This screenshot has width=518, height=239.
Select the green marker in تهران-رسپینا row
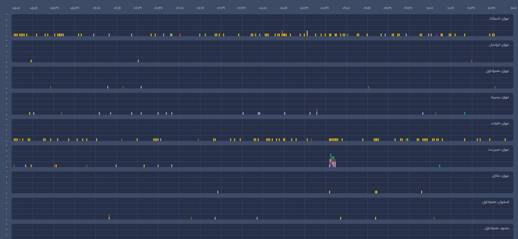464,113
